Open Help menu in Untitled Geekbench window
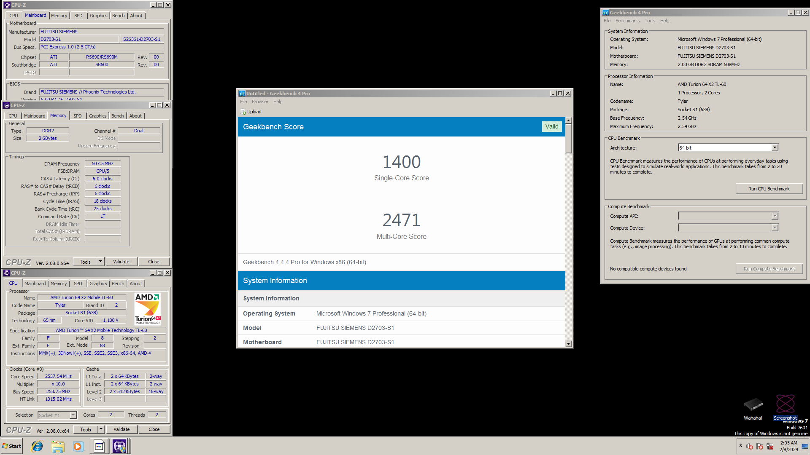This screenshot has width=810, height=455. [278, 102]
